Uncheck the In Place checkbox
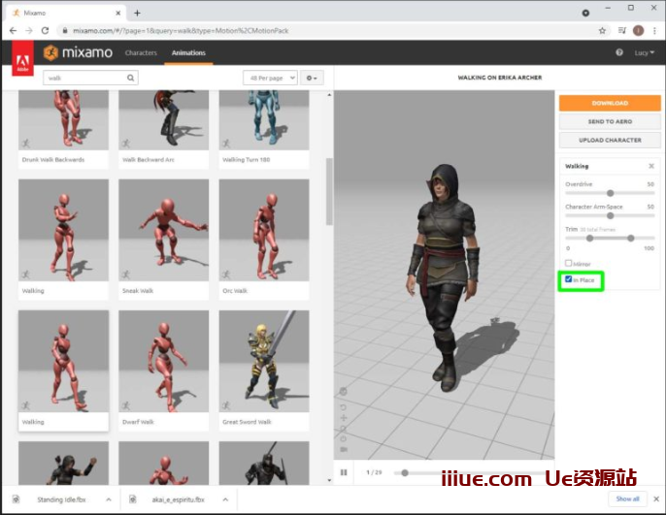Screen dimensions: 666x515 tap(569, 279)
